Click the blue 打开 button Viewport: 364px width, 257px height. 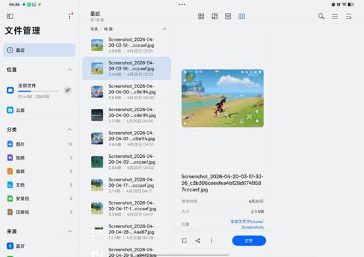[x=249, y=241]
